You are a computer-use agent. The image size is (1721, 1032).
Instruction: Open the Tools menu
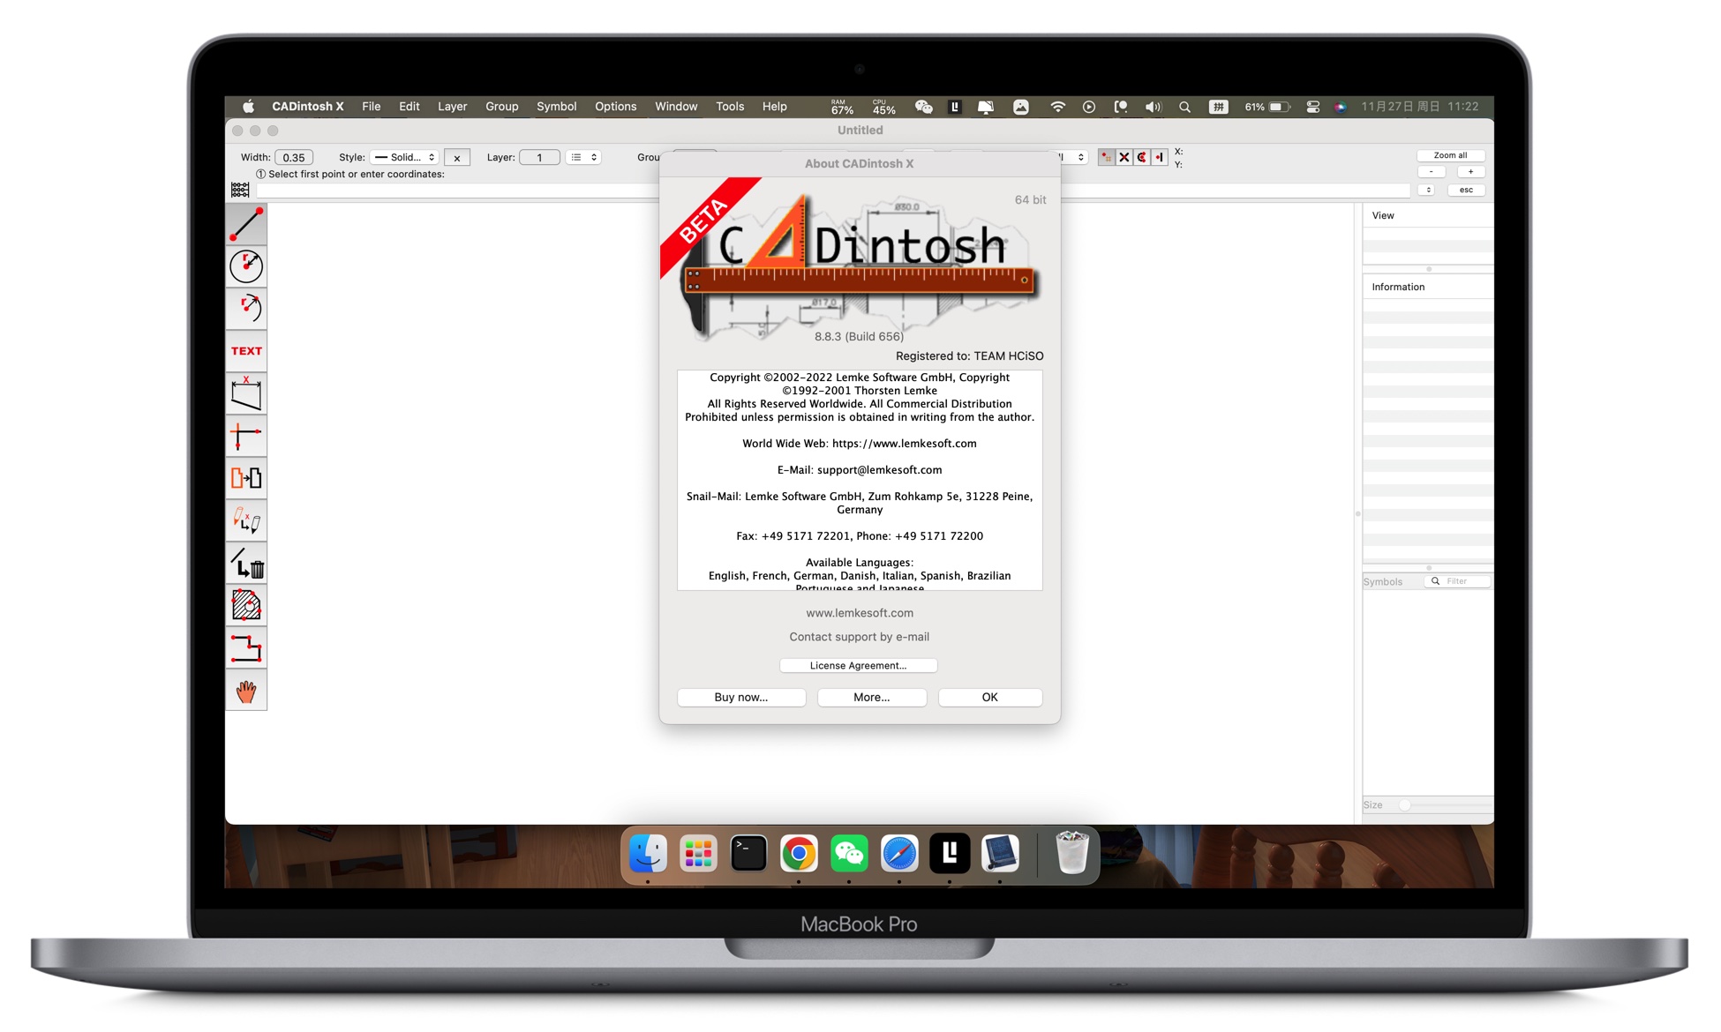[x=730, y=107]
